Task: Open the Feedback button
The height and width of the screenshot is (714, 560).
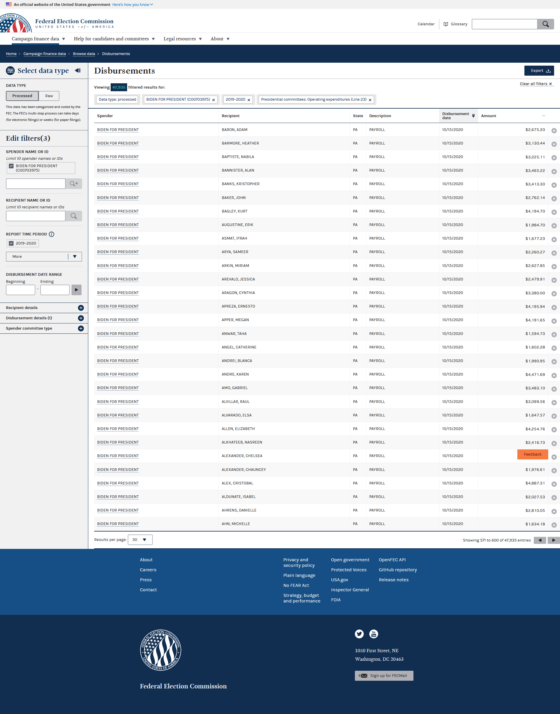Action: (532, 454)
